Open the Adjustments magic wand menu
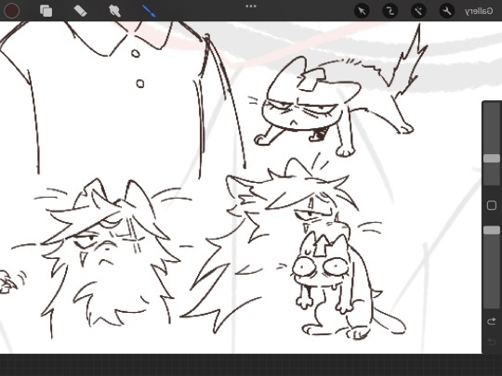The height and width of the screenshot is (376, 502). point(418,11)
